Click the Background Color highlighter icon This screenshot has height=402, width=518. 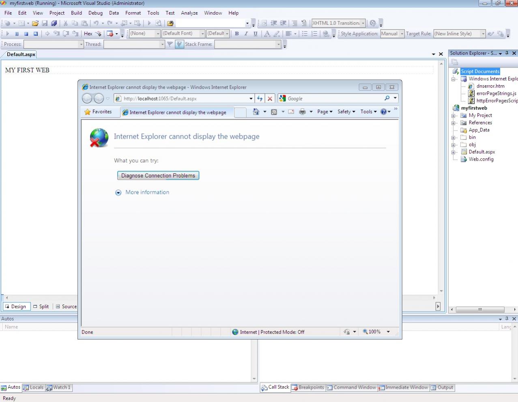pyautogui.click(x=277, y=34)
